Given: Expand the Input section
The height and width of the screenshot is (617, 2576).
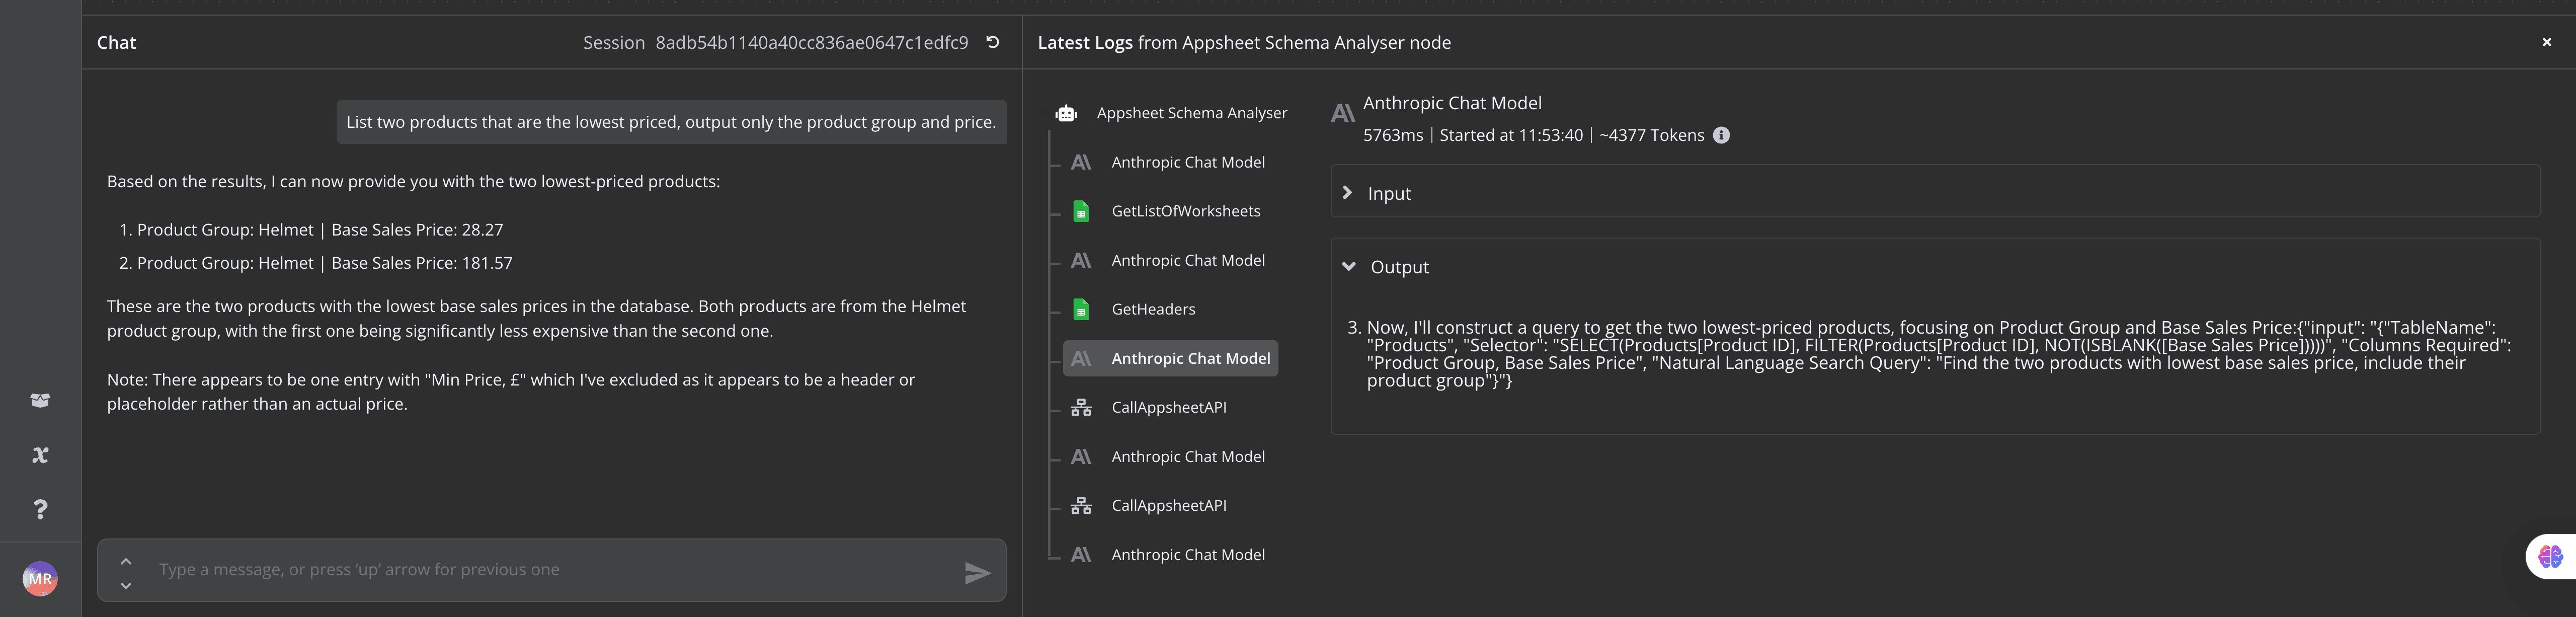Looking at the screenshot, I should pyautogui.click(x=1934, y=193).
